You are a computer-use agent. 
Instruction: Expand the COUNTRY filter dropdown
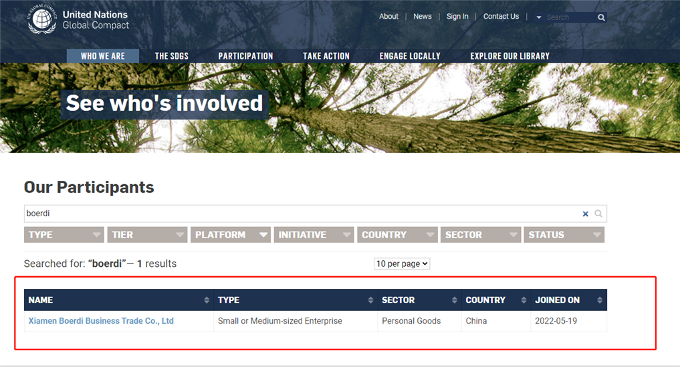tap(398, 235)
